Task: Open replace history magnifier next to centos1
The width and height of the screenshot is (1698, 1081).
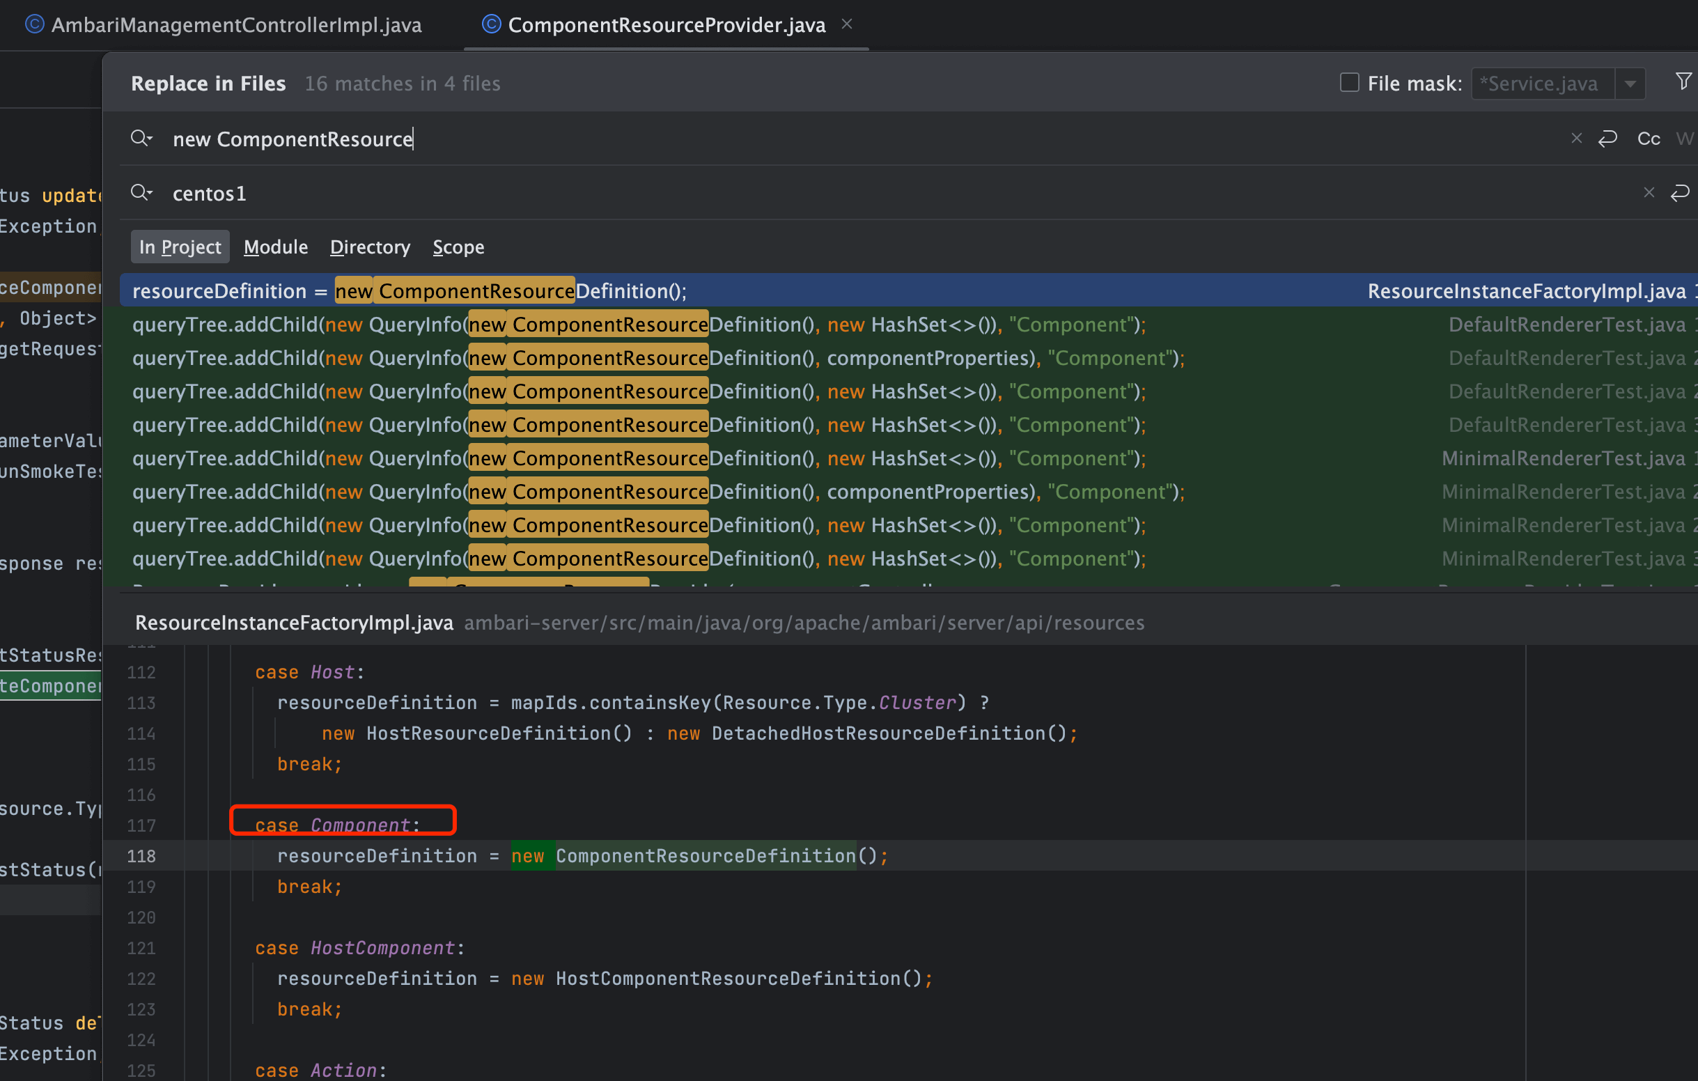Action: pos(141,192)
